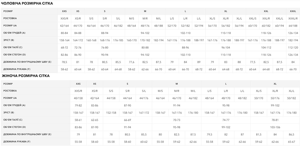Click the 152-158 height range cell

click(x=111, y=113)
